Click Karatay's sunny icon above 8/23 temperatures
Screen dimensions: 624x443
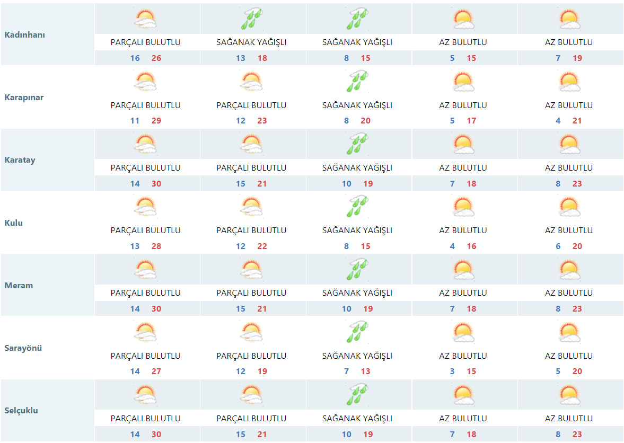[x=569, y=145]
